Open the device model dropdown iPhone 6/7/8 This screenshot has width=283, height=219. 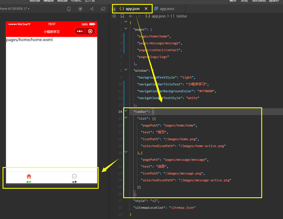(15, 9)
